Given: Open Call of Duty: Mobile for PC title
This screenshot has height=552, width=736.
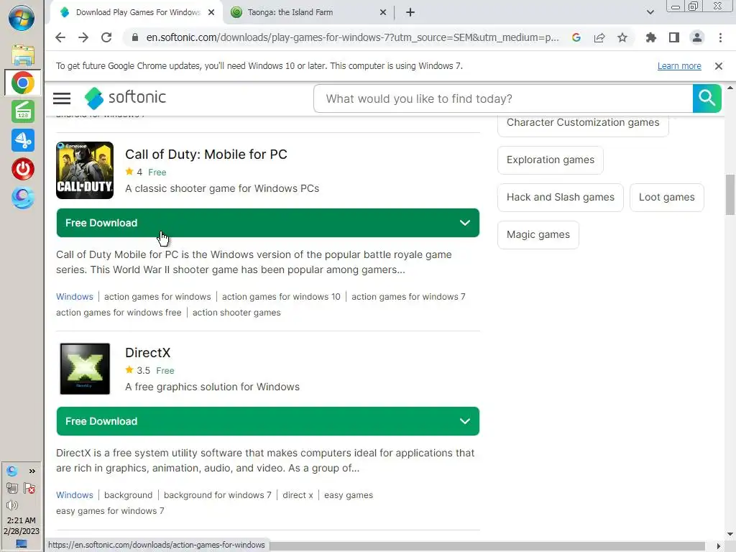Looking at the screenshot, I should (x=206, y=155).
